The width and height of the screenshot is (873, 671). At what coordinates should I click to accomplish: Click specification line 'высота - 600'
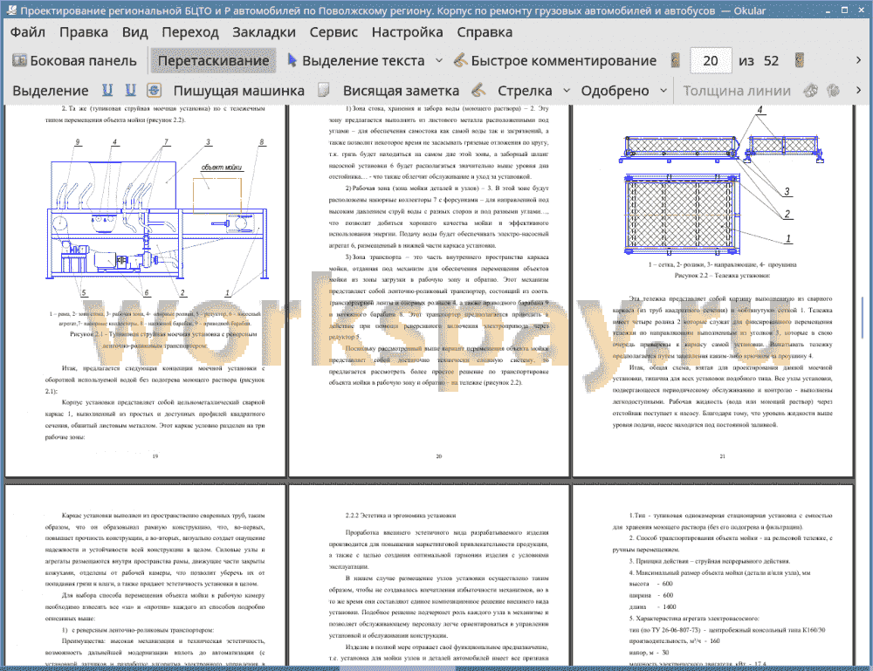tap(651, 585)
